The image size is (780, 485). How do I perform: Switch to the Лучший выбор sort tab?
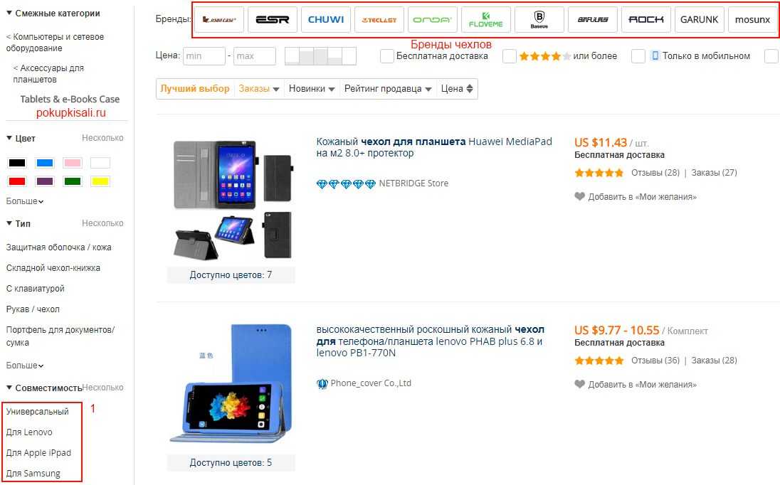(194, 89)
